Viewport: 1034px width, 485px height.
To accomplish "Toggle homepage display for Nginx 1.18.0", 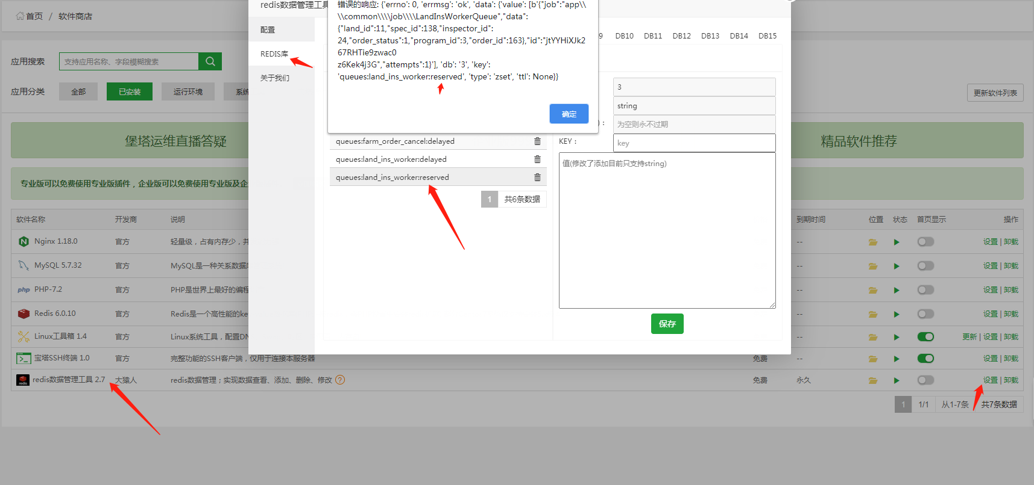I will [x=925, y=241].
